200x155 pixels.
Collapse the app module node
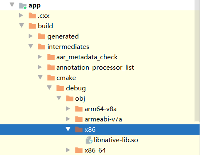(x=12, y=5)
